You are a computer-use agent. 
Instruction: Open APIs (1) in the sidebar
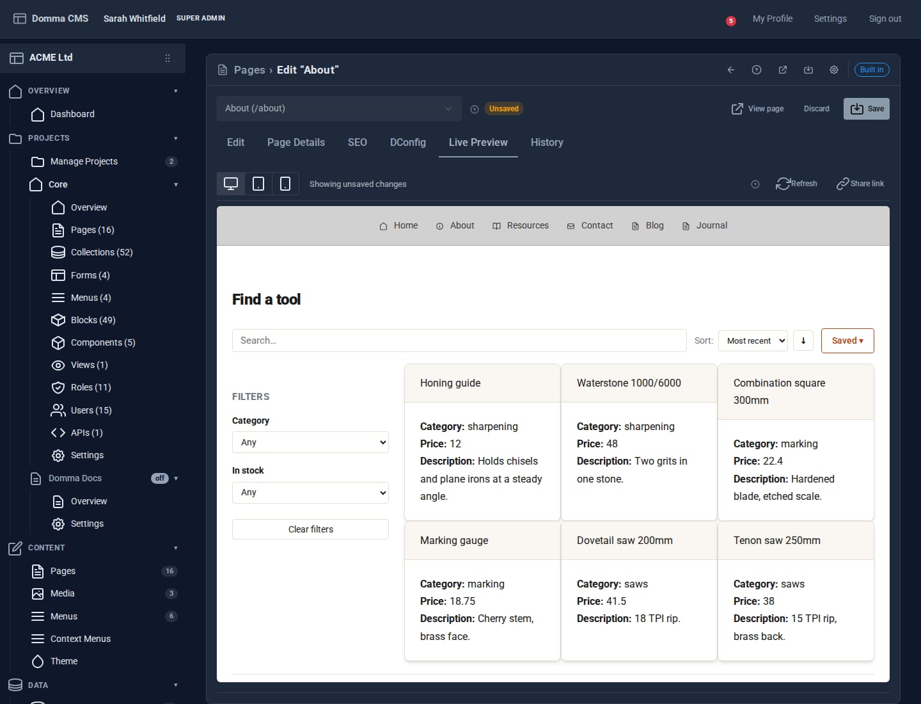pos(87,433)
